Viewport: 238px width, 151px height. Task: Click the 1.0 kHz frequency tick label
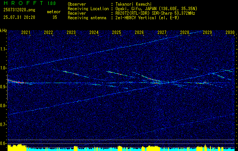(3, 68)
